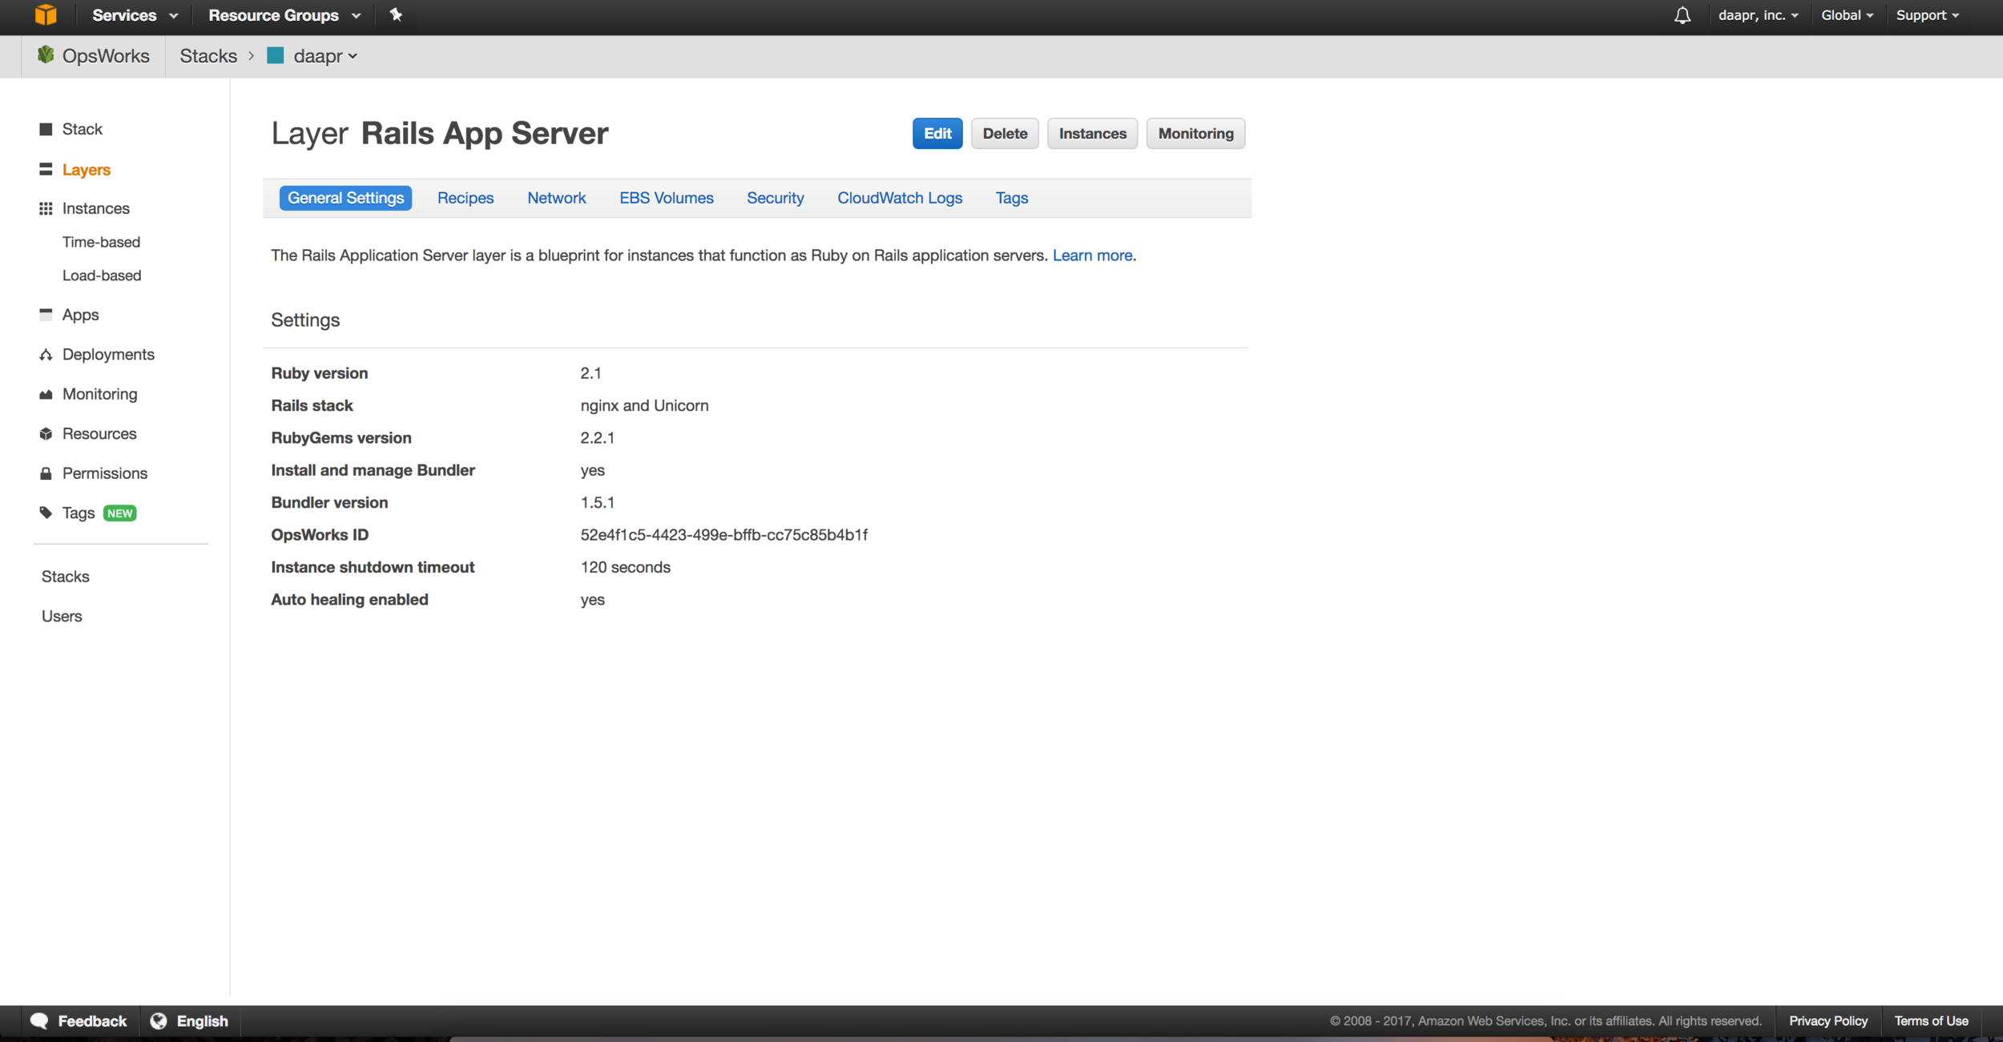The image size is (2003, 1042).
Task: Click the Monitoring chart icon in sidebar
Action: click(x=46, y=394)
